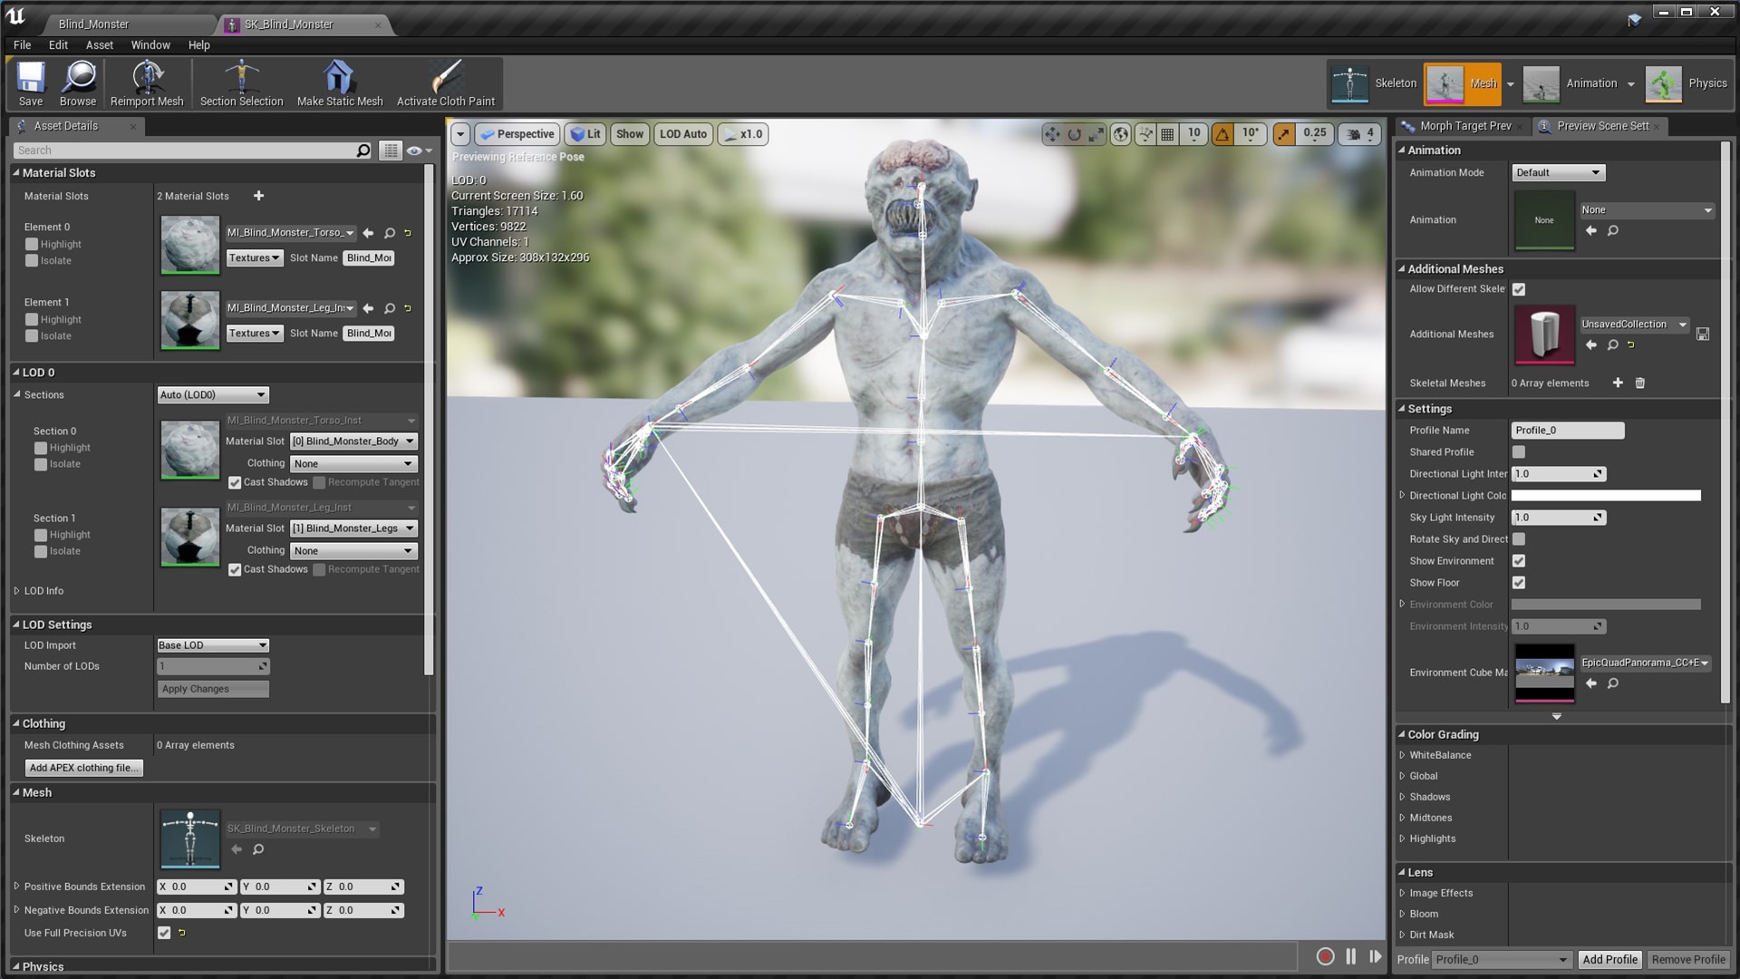Toggle rotation angle snapping icon
Screen dimensions: 1740x979
(1223, 133)
